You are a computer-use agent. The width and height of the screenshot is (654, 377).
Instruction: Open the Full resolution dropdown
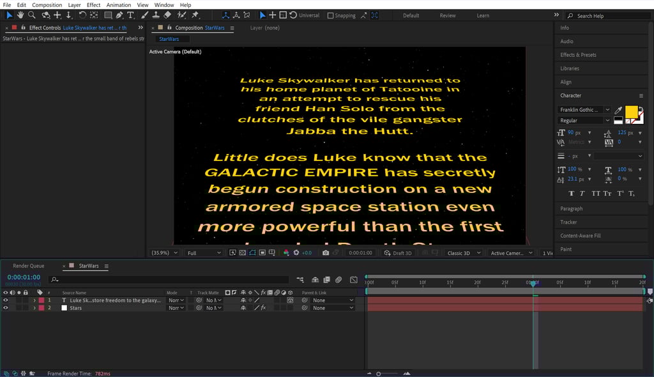204,253
